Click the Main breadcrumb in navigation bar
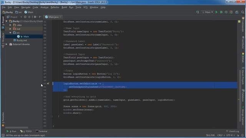 [29, 12]
